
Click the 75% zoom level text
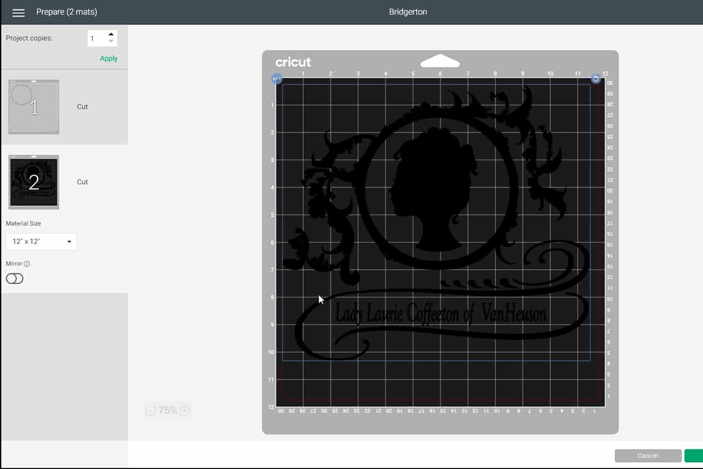click(168, 410)
